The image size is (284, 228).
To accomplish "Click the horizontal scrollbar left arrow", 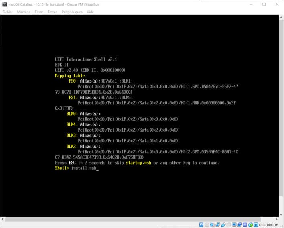I will (x=2, y=219).
